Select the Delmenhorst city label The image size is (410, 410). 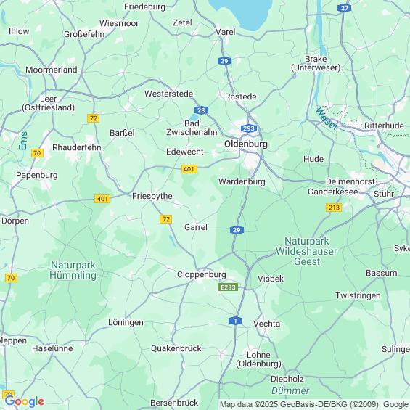(350, 181)
